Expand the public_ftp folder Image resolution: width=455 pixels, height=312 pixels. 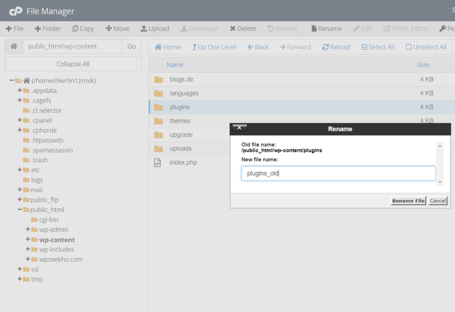click(x=20, y=200)
